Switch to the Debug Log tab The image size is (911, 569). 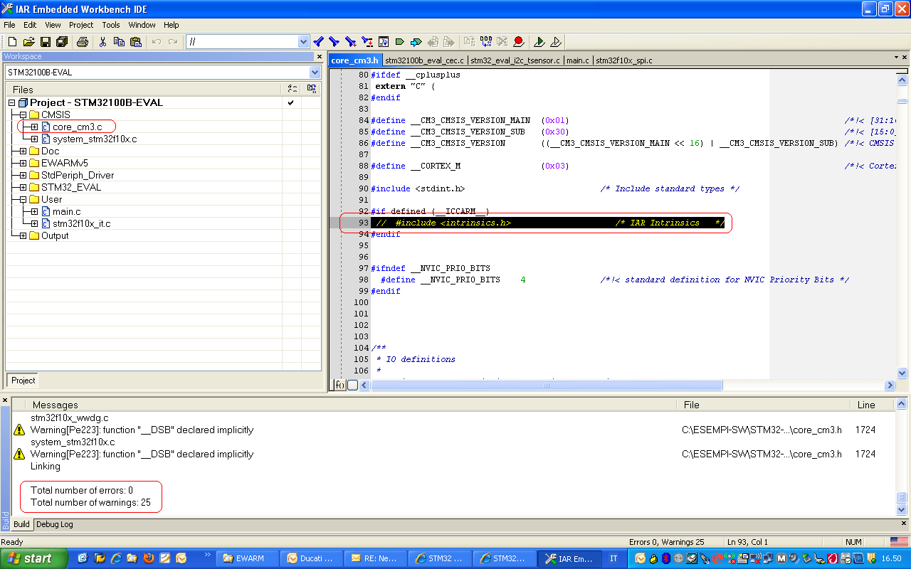[55, 524]
